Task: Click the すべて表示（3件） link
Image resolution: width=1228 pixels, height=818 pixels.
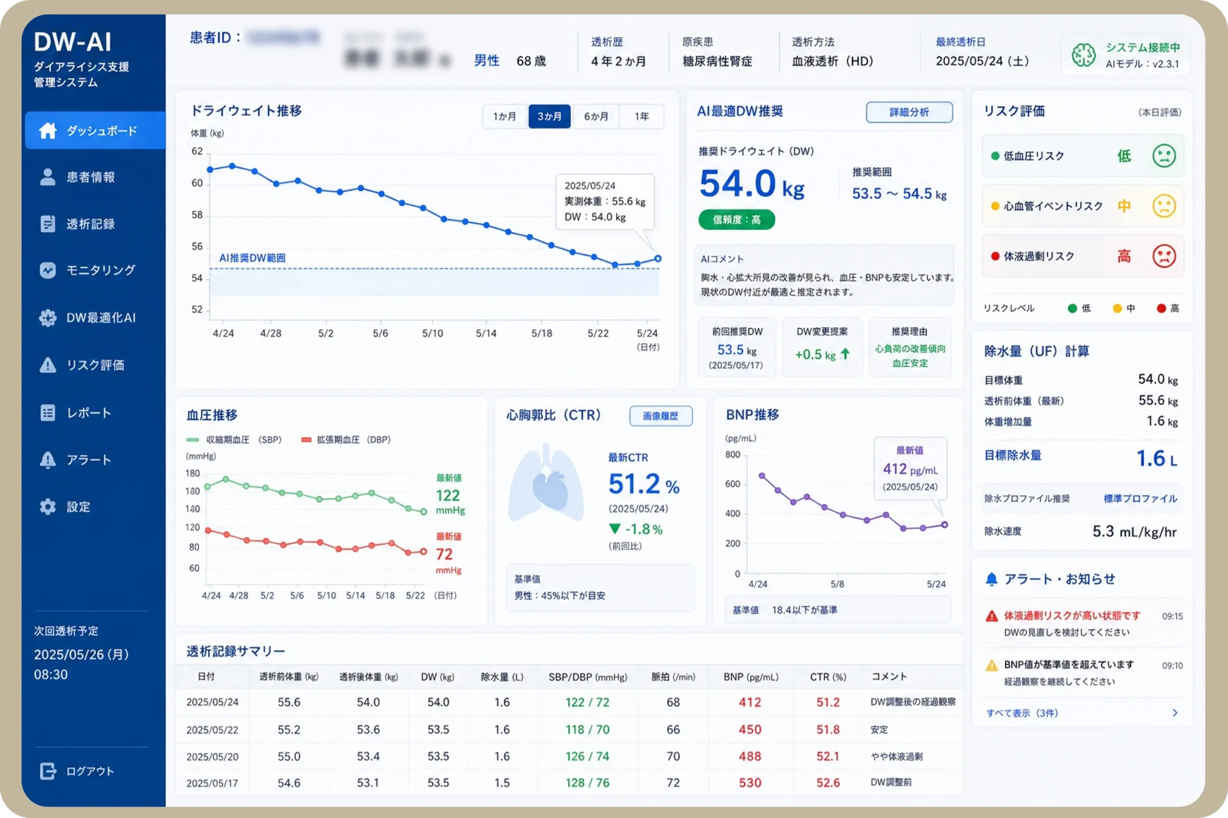Action: (1022, 713)
